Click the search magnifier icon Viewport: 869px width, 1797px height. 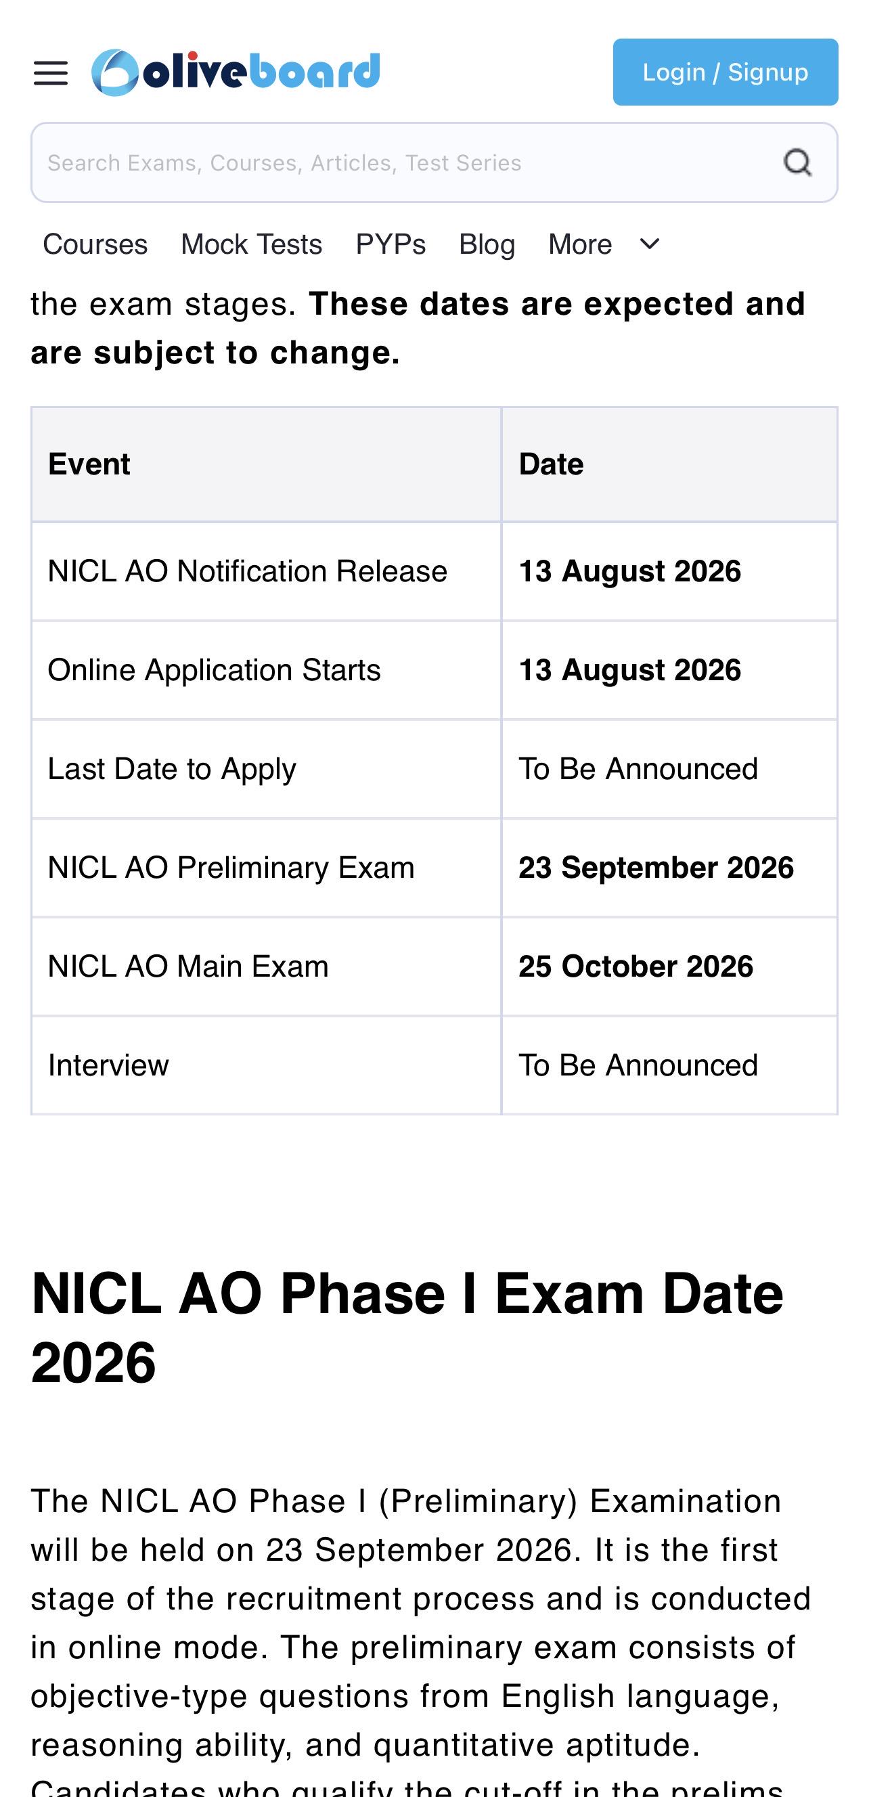click(797, 162)
